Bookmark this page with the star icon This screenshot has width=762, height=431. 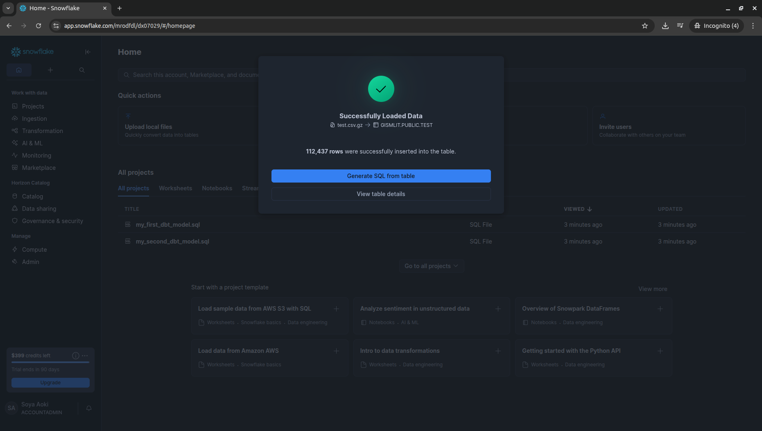click(645, 26)
